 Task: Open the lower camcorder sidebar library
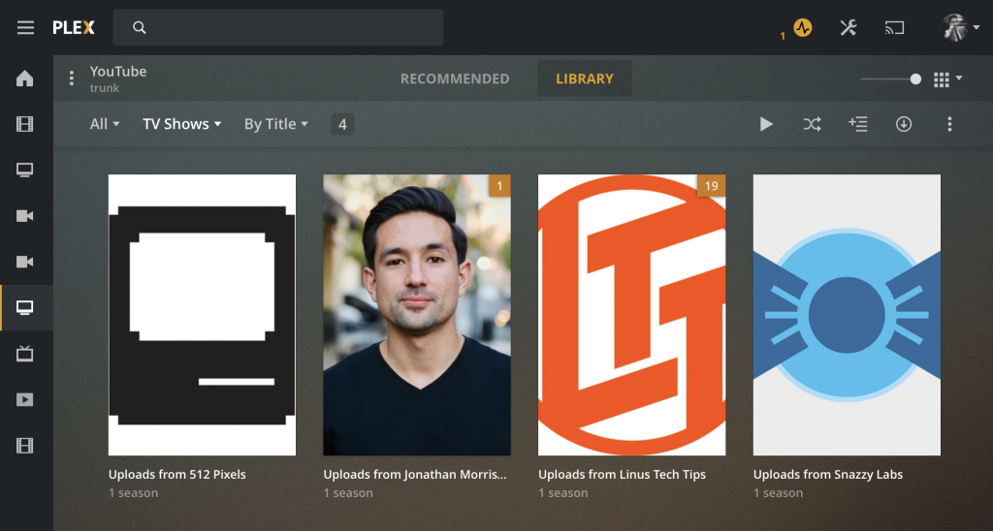pos(24,262)
